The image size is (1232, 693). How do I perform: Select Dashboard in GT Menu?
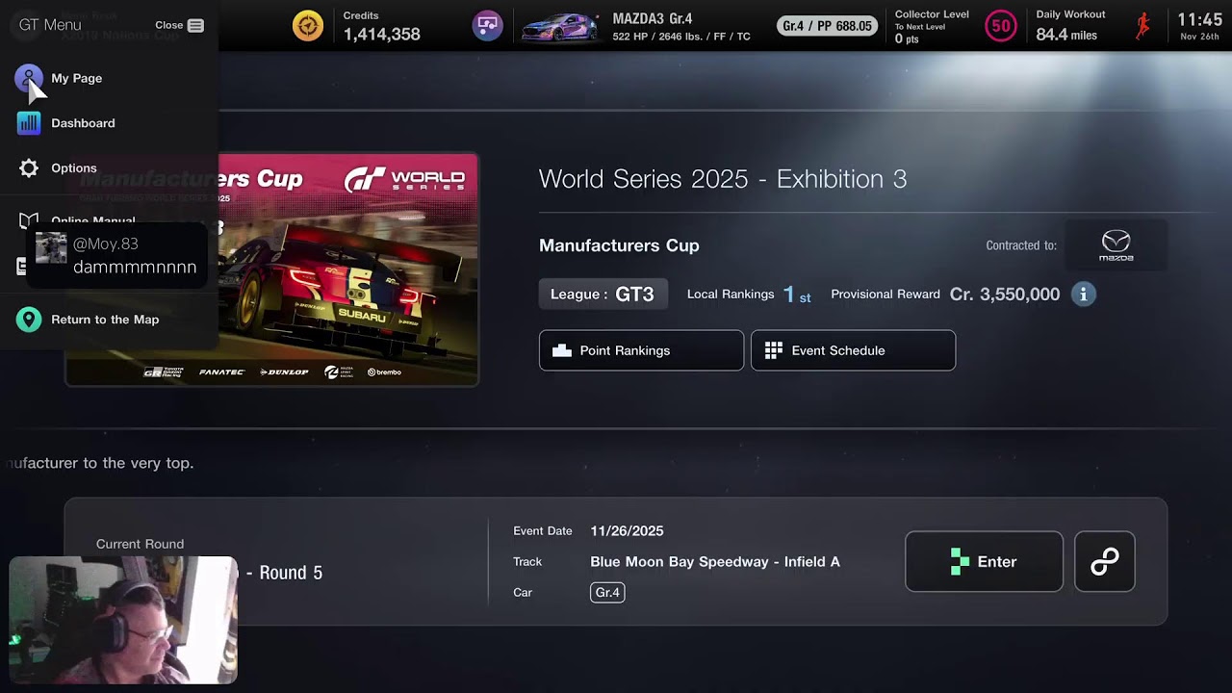point(83,123)
